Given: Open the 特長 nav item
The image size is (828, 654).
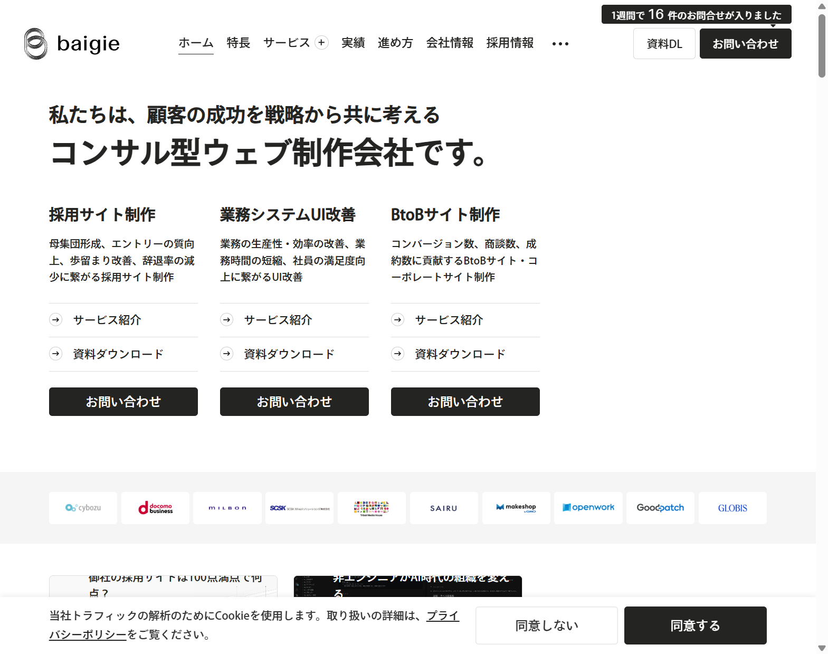Looking at the screenshot, I should [x=239, y=43].
